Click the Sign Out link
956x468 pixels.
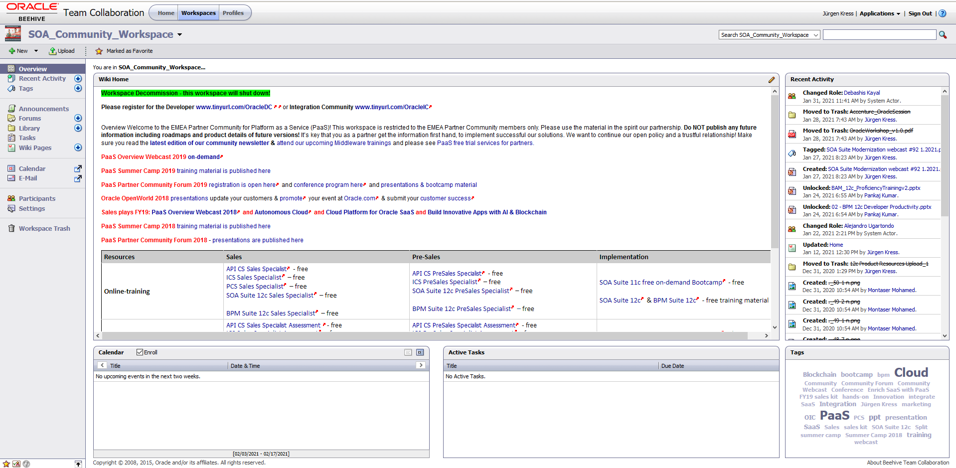tap(920, 13)
